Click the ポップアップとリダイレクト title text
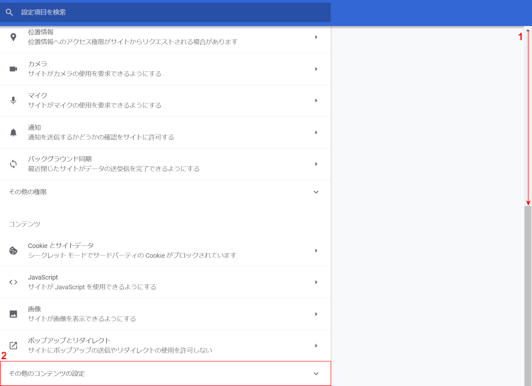 click(x=69, y=341)
